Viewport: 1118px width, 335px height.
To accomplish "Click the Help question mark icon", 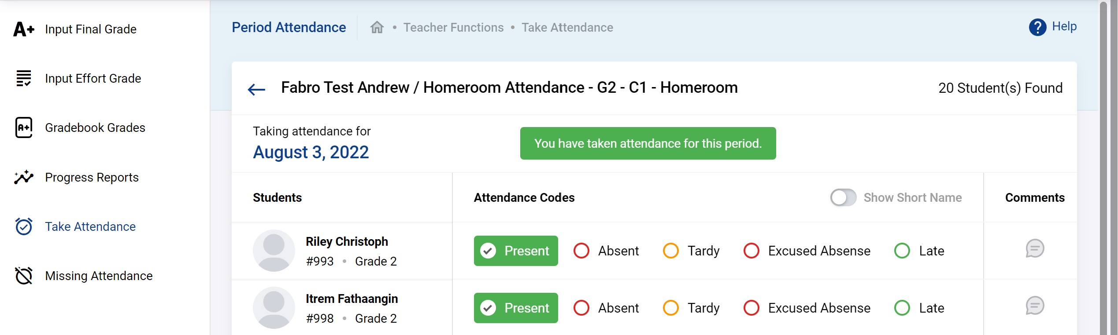I will [1037, 27].
